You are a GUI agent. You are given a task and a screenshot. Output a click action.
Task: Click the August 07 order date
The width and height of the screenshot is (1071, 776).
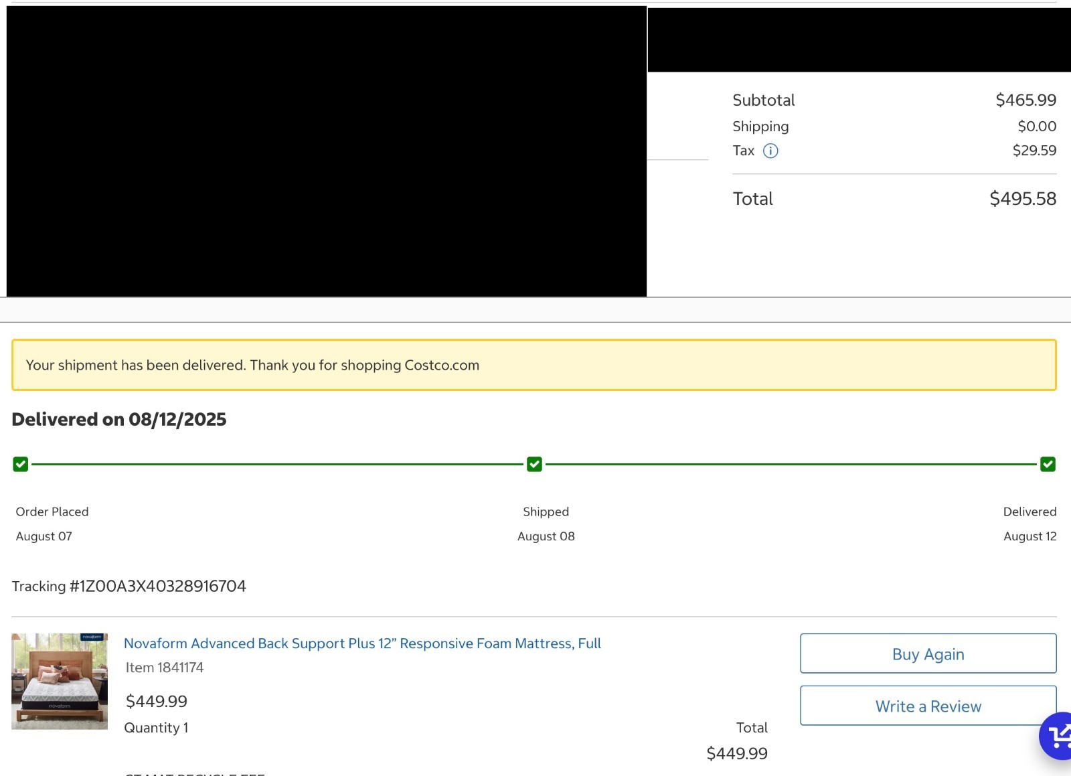[x=44, y=536]
